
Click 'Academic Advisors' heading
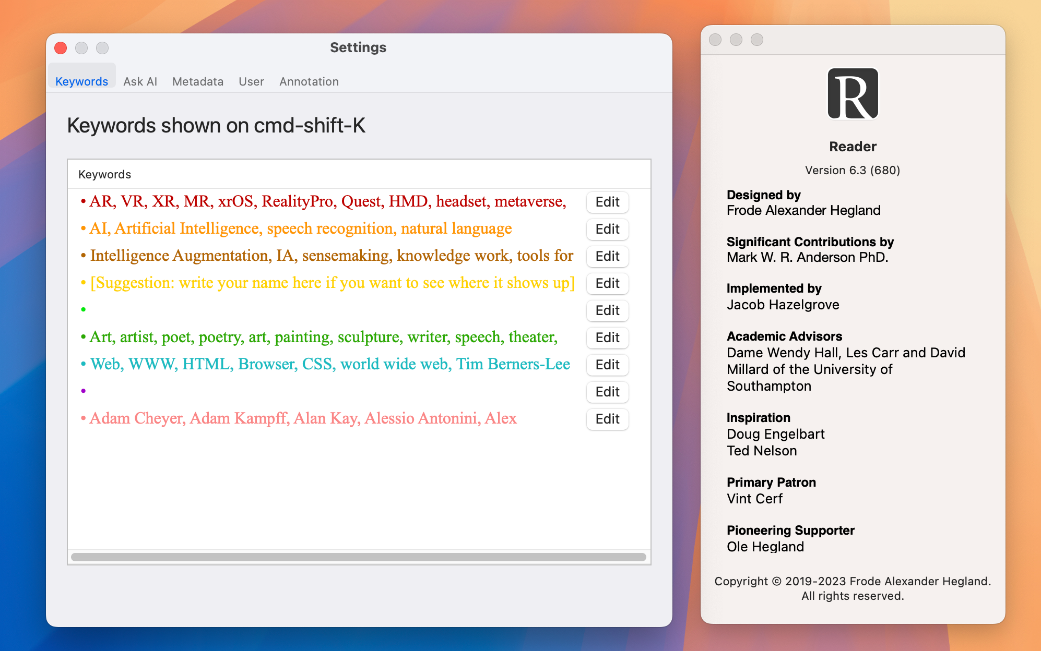tap(784, 336)
